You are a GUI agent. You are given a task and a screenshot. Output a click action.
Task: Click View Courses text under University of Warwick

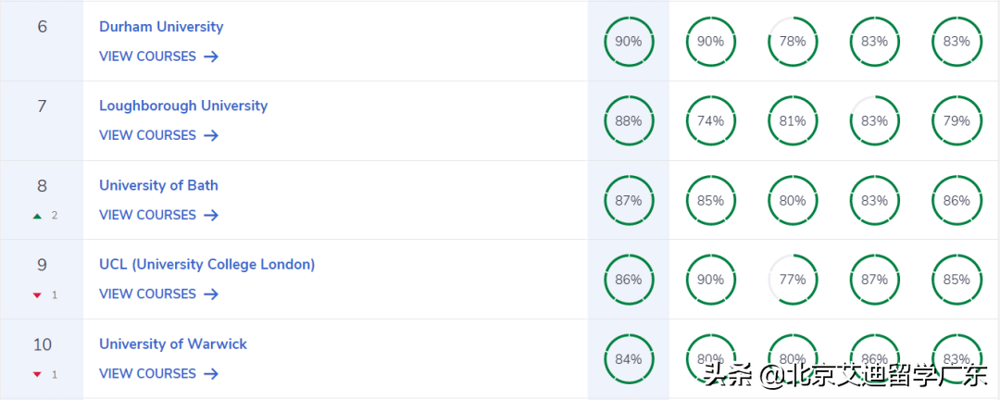click(147, 373)
